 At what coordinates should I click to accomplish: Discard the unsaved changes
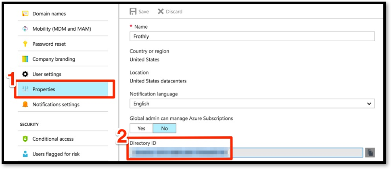tap(170, 12)
